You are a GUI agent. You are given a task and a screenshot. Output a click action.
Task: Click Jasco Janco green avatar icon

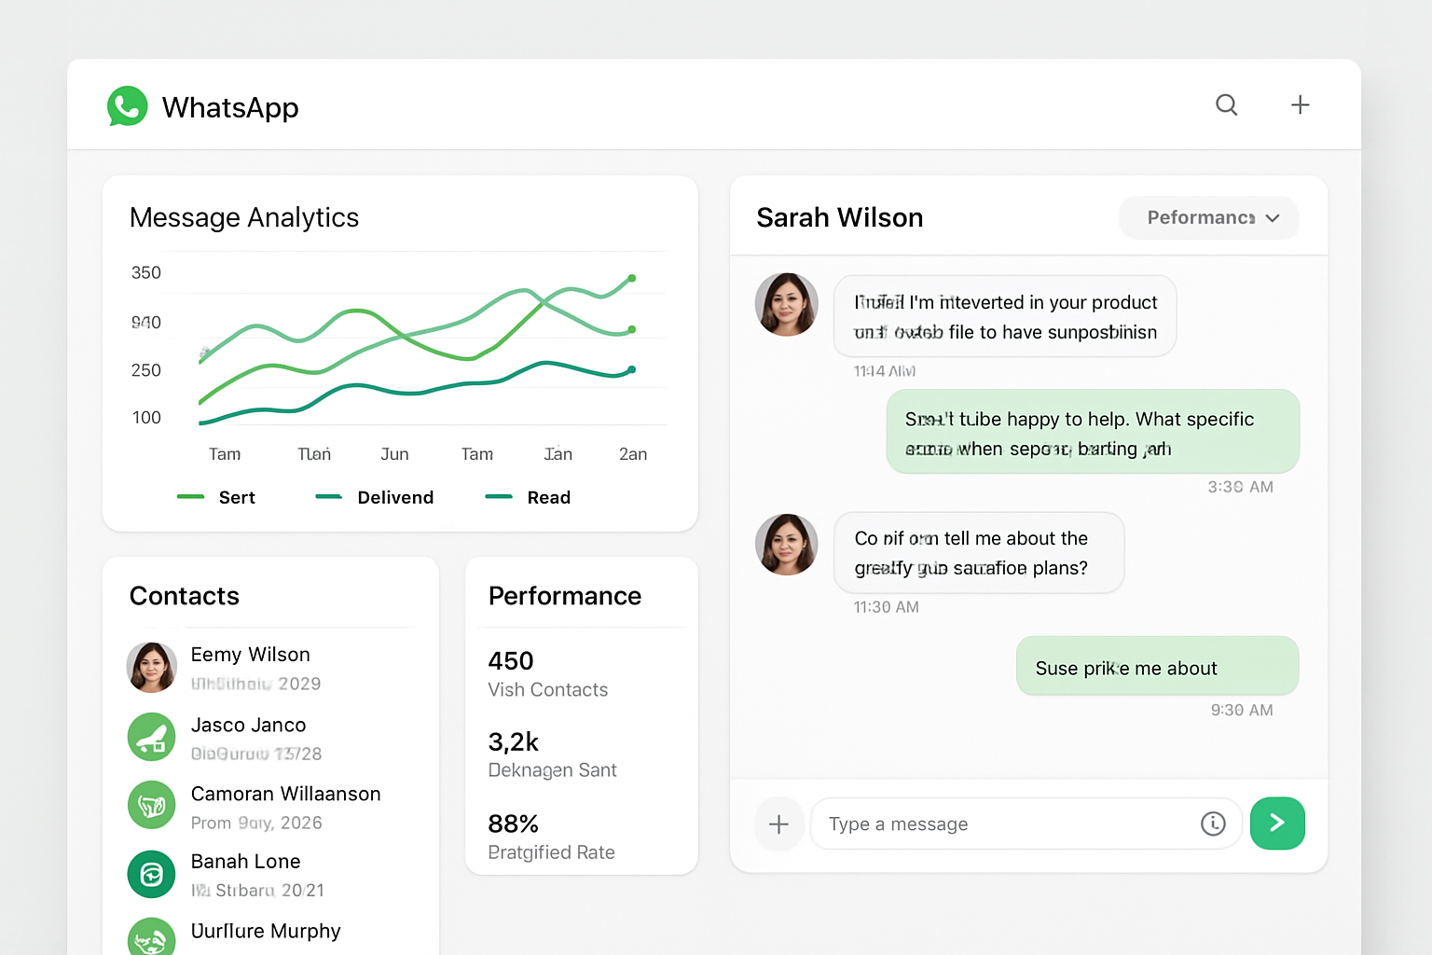coord(152,737)
